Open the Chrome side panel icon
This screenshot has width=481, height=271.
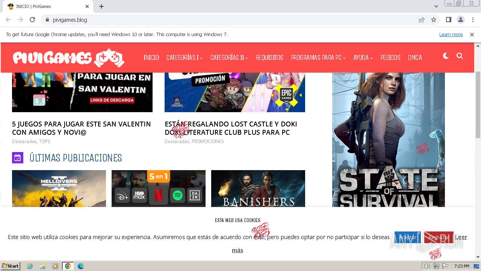tap(449, 20)
